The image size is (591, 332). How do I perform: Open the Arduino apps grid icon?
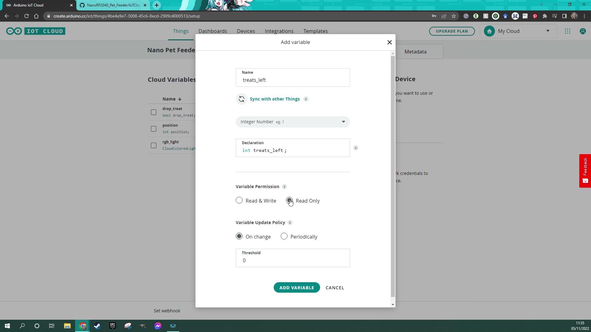[x=567, y=31]
